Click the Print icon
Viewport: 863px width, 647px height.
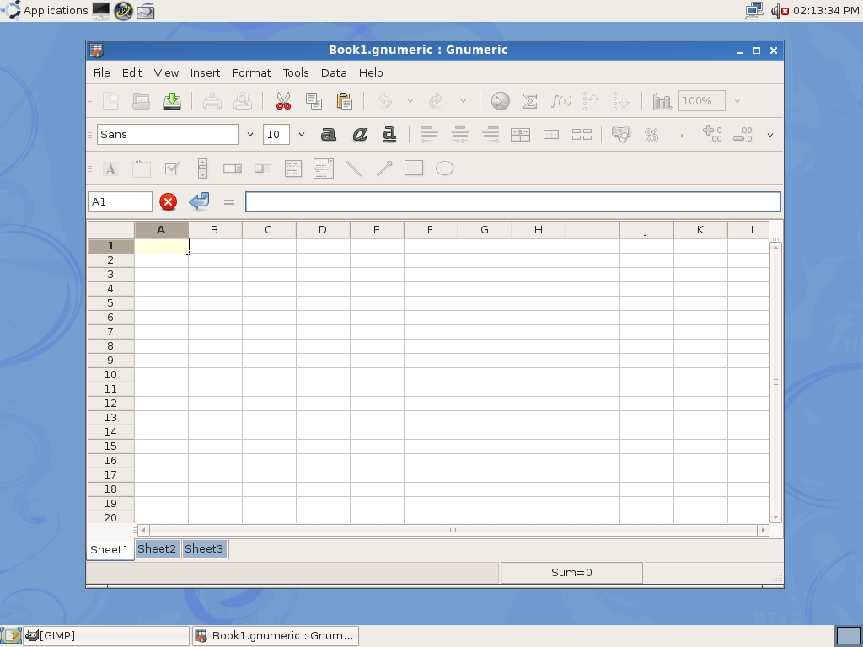[x=212, y=101]
